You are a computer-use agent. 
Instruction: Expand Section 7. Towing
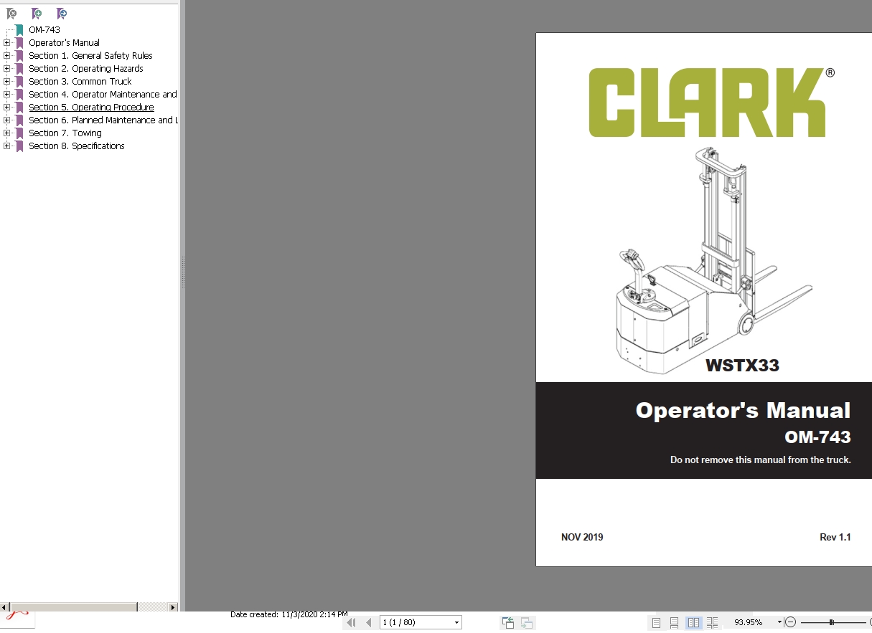(6, 133)
